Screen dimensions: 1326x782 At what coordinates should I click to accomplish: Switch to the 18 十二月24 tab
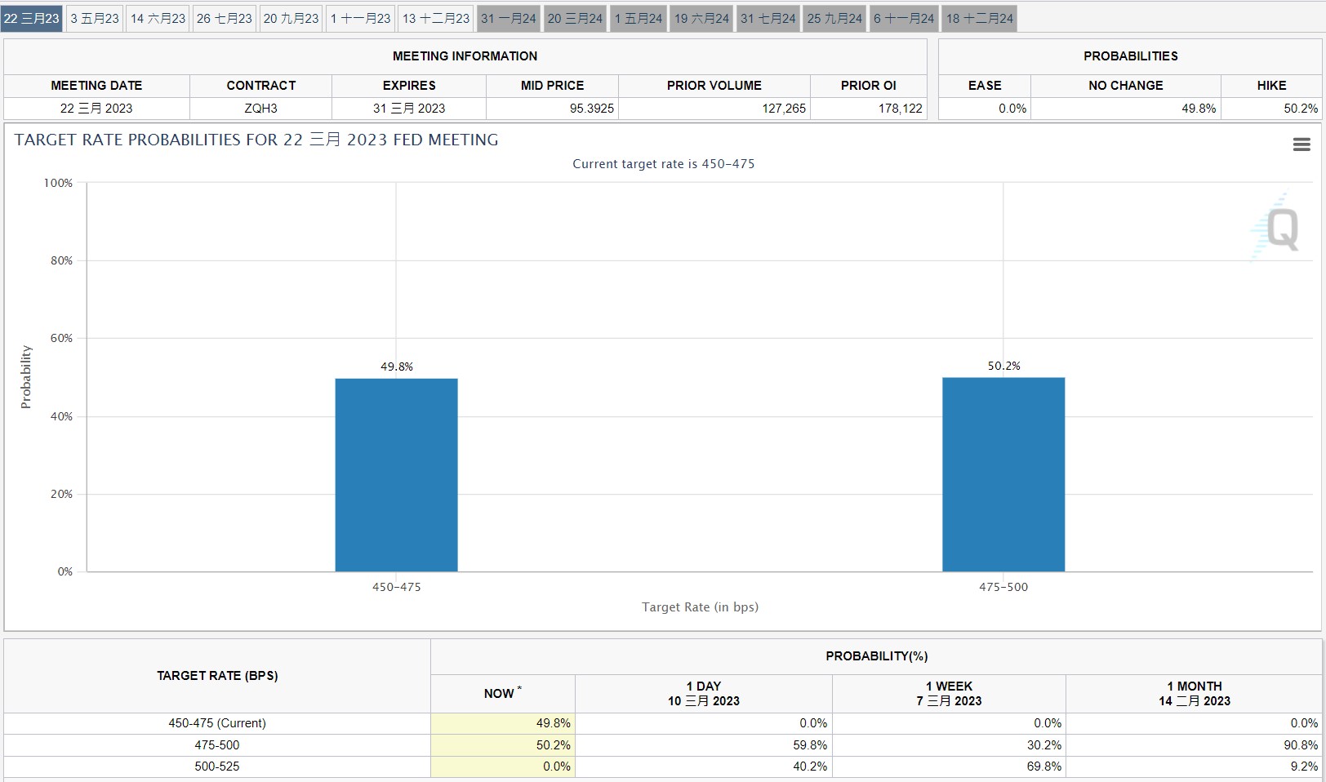coord(979,19)
